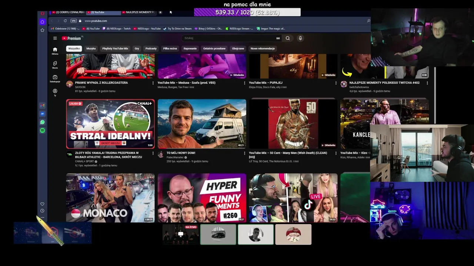This screenshot has height=266, width=474.
Task: Open options for 50 Cent Many Men mix
Action: click(336, 153)
